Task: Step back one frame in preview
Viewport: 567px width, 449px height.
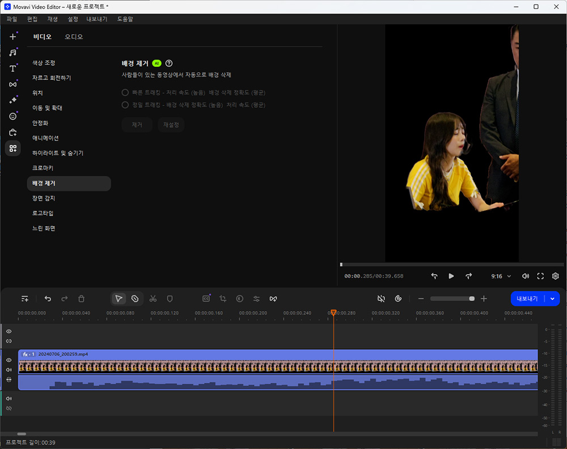Action: pyautogui.click(x=434, y=276)
